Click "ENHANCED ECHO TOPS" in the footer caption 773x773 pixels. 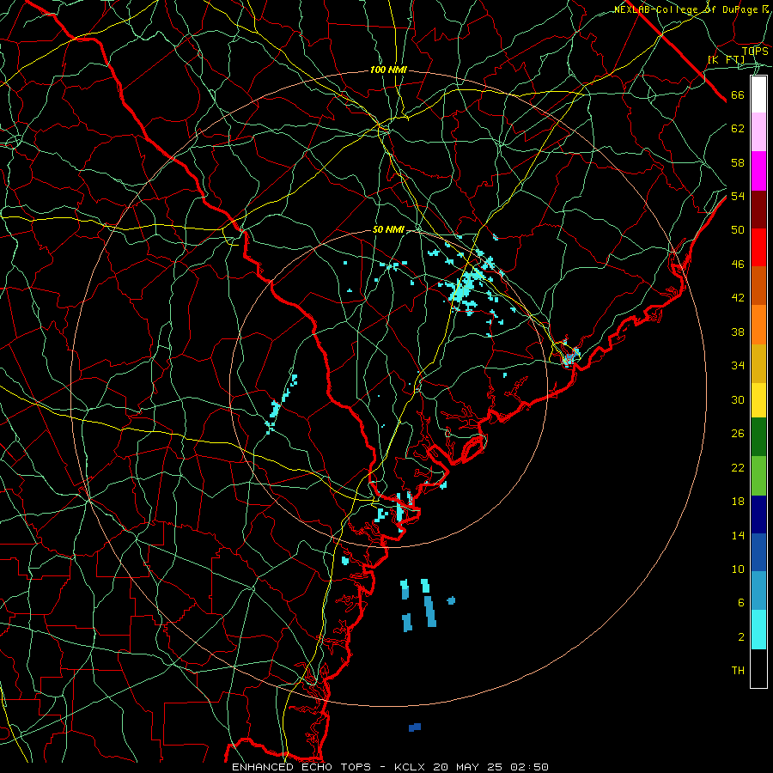[x=301, y=767]
